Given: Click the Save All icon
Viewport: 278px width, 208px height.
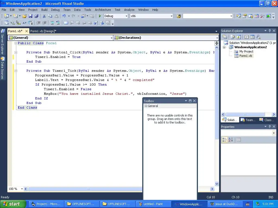Looking at the screenshot, I should click(36, 16).
